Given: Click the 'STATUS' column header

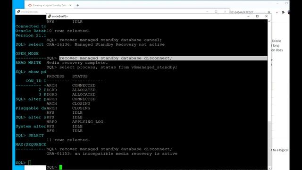Looking at the screenshot, I should pos(80,76).
